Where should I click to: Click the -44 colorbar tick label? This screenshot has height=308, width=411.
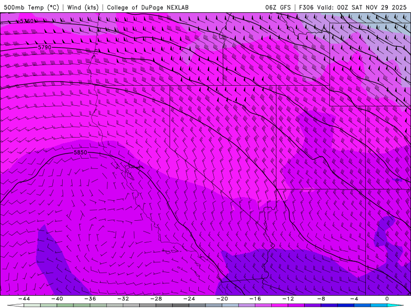(24, 299)
